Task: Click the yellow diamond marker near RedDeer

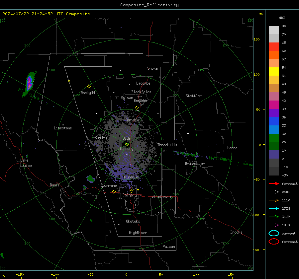Action: tap(137, 108)
